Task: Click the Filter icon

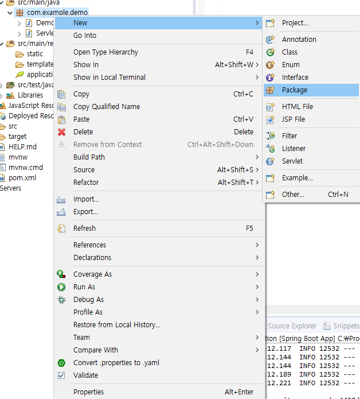Action: point(270,136)
